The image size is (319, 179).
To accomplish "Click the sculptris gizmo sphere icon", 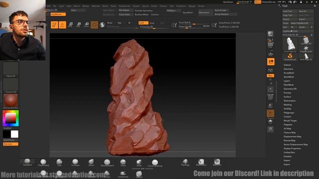I will point(102,25).
